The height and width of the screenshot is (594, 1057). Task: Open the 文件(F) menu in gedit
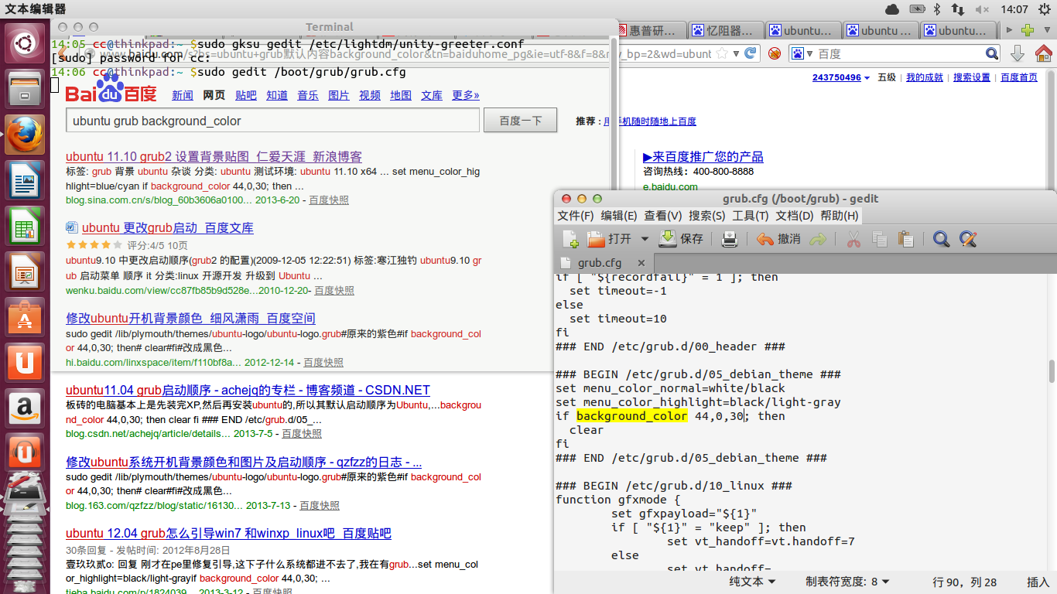click(x=576, y=216)
